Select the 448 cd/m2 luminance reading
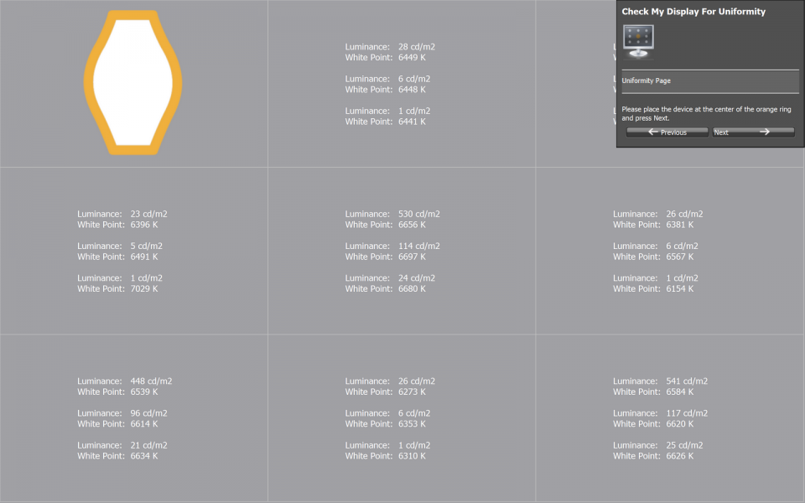 coord(151,381)
